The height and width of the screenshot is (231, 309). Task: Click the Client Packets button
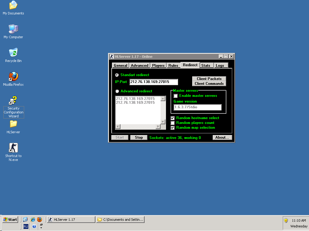(x=209, y=79)
